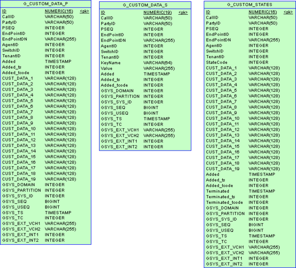Select PSEQ column in G_CUSTOM_STATES
This screenshot has width=296, height=268.
click(212, 29)
